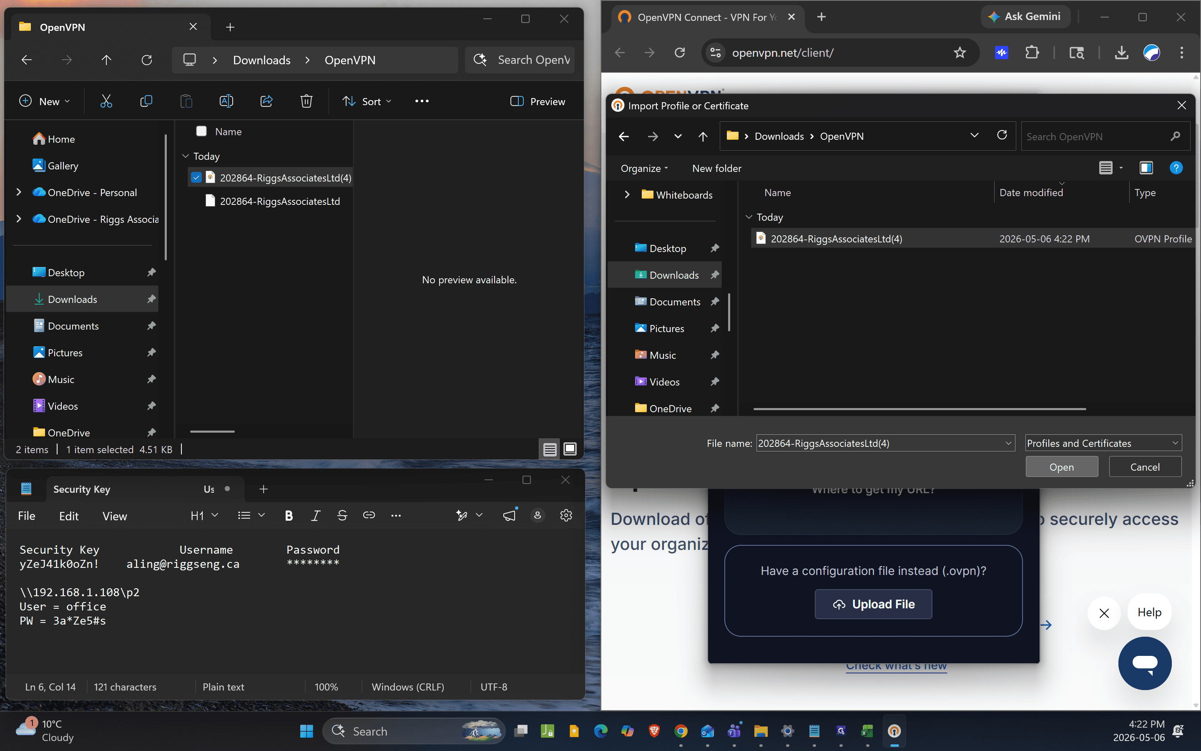
Task: Click Upload File button on OpenVPN page
Action: 874,604
